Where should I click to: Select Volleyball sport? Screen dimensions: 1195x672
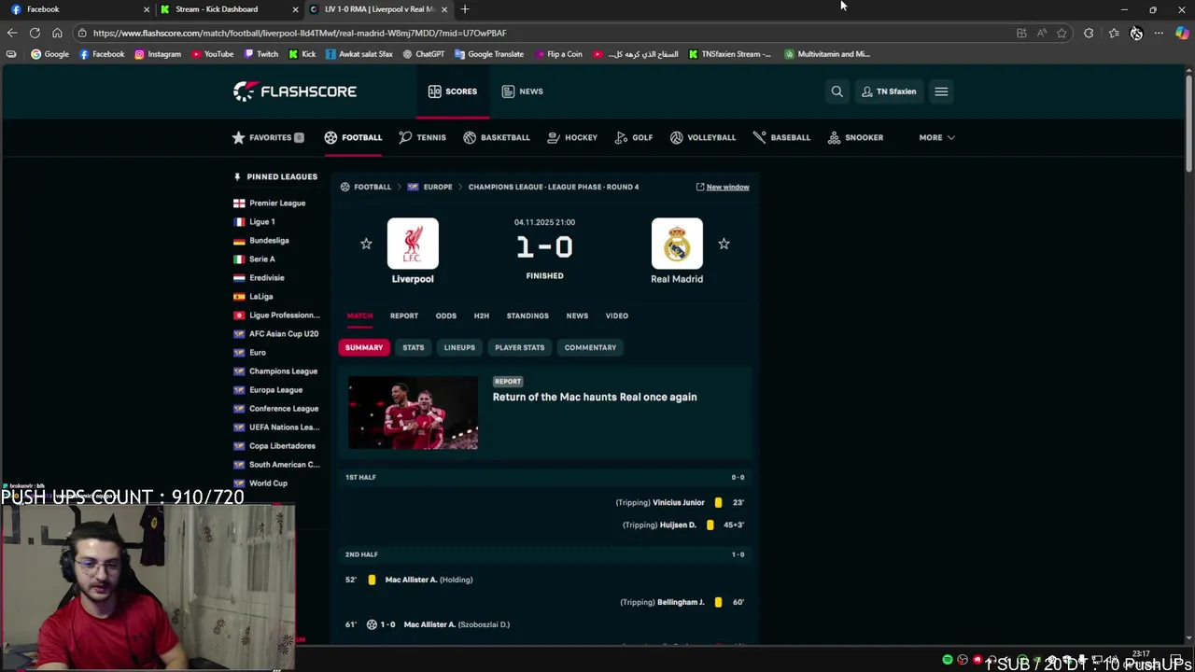coord(703,137)
